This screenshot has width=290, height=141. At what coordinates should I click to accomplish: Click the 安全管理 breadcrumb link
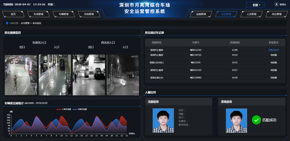25,23
